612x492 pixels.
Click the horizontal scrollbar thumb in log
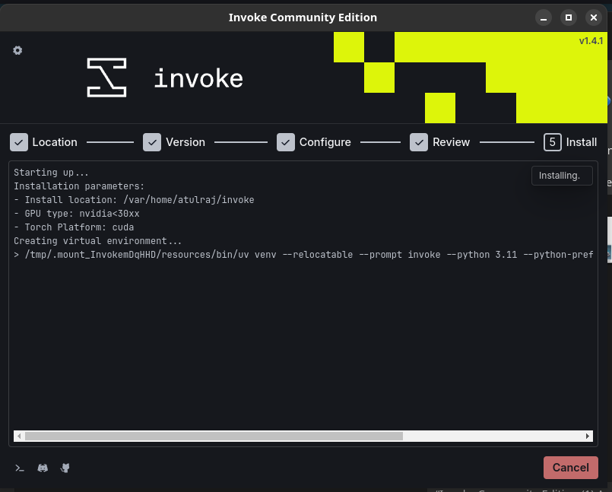[x=214, y=436]
